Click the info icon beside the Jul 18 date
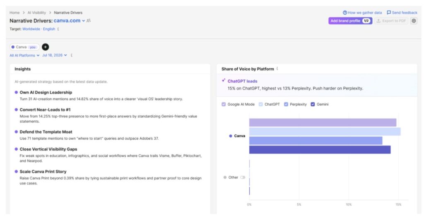This screenshot has width=424, height=216. pos(71,55)
